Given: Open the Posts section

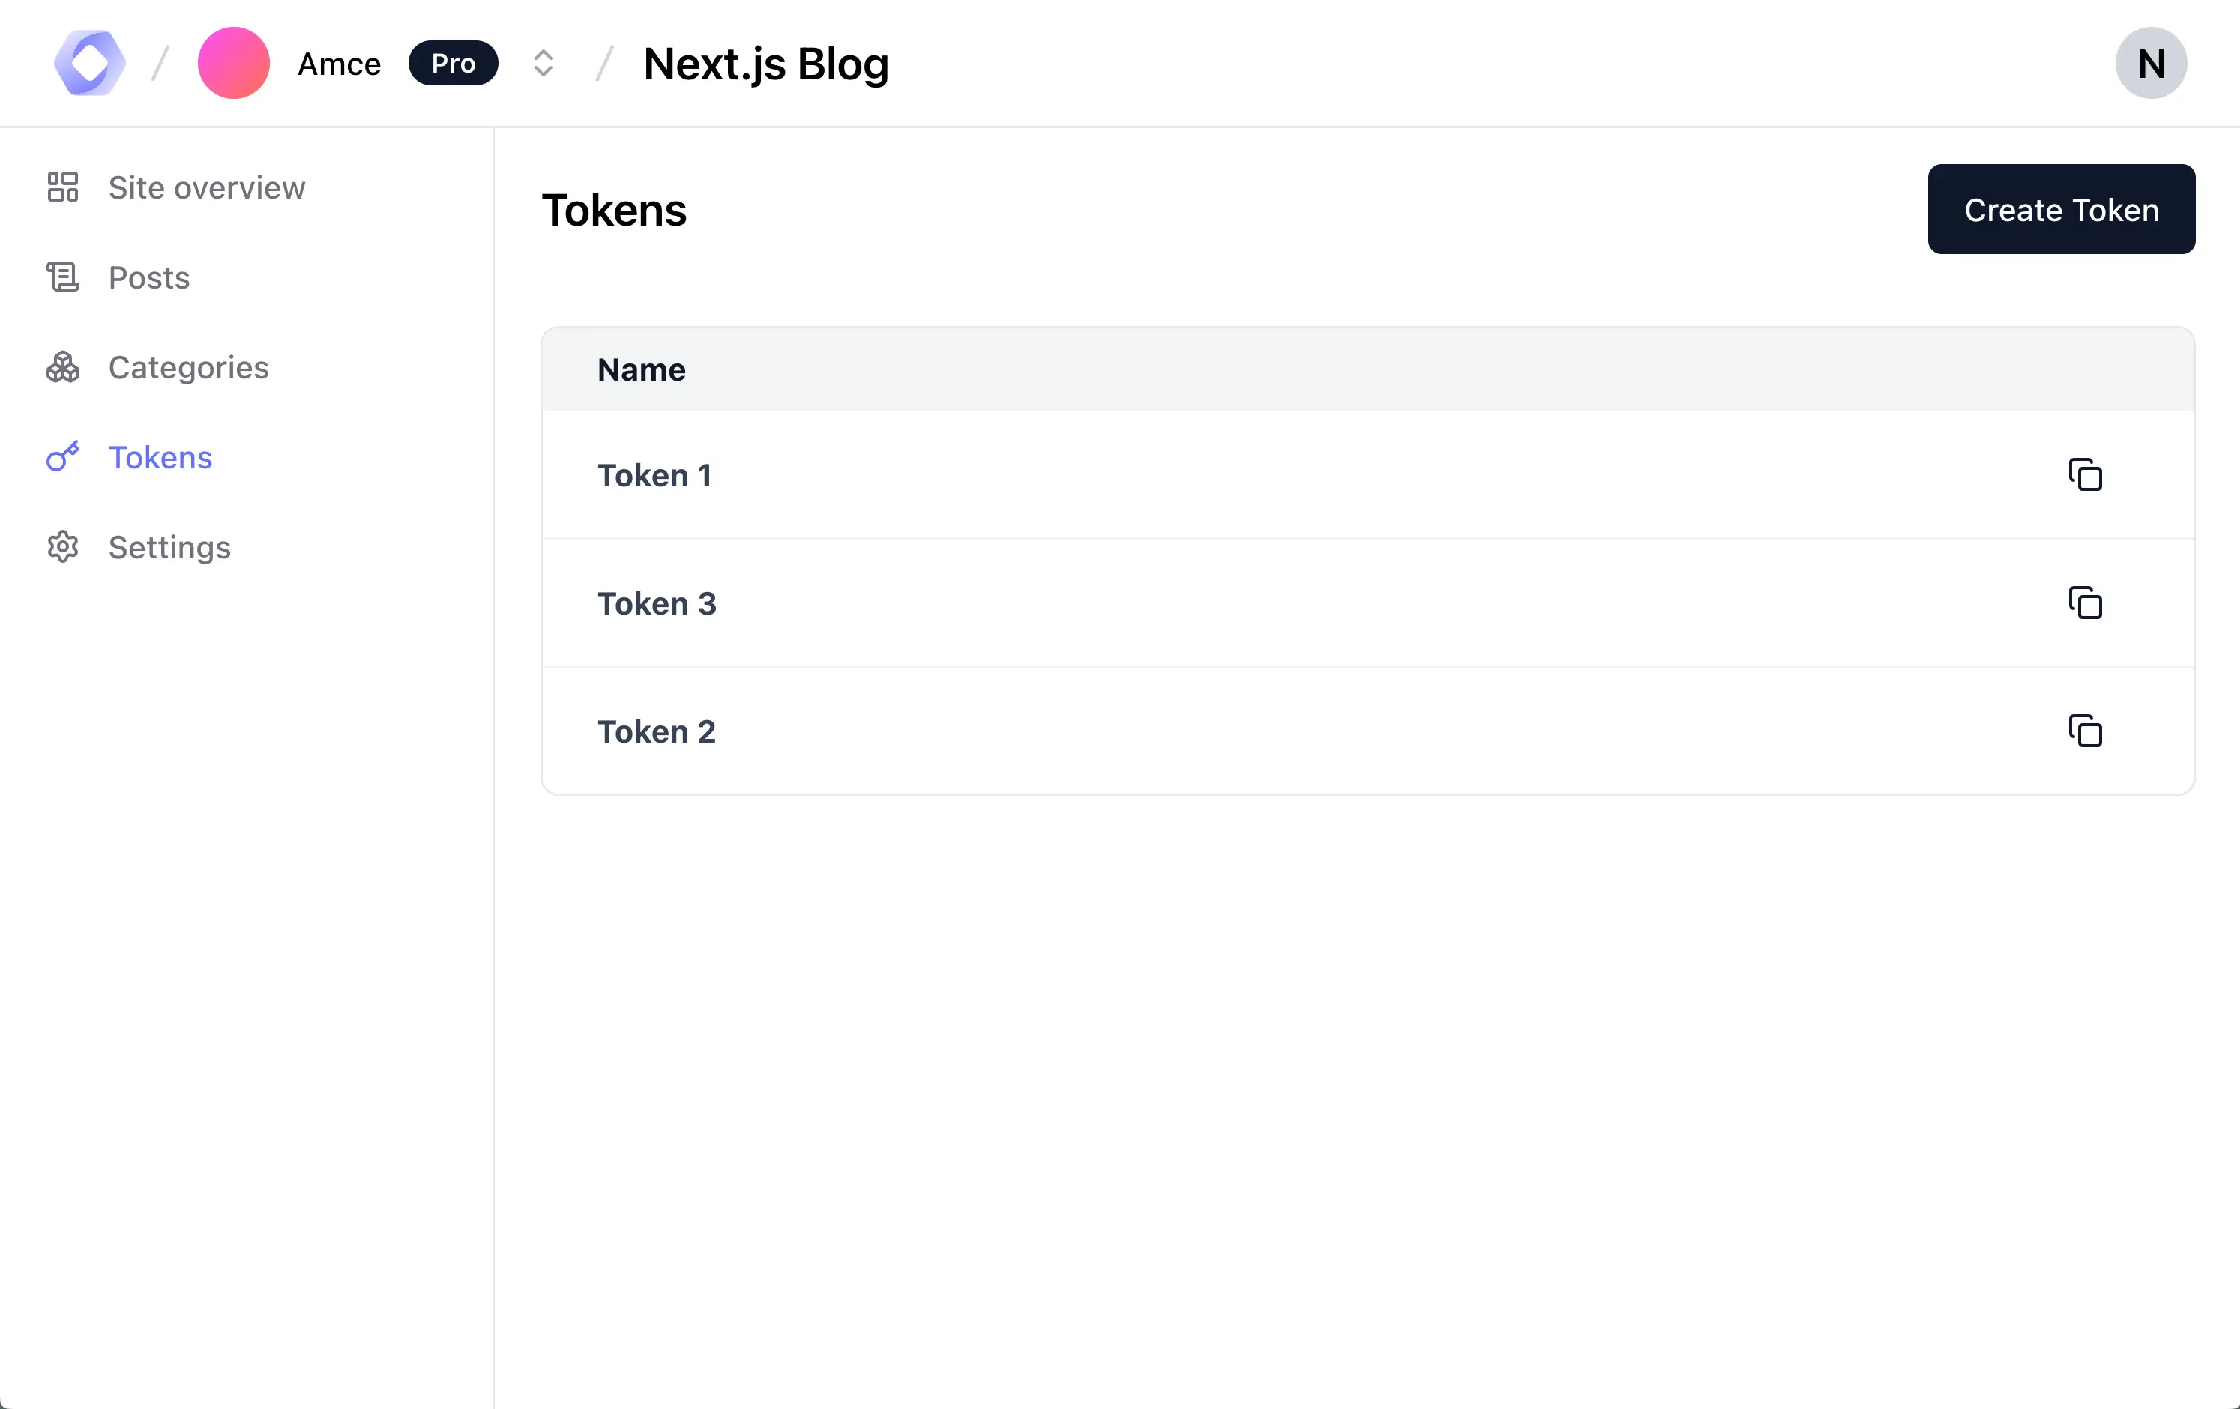Looking at the screenshot, I should [x=149, y=277].
